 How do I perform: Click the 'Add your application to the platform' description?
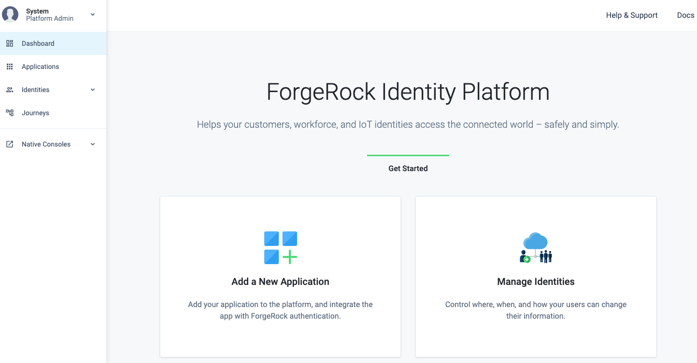pos(281,310)
